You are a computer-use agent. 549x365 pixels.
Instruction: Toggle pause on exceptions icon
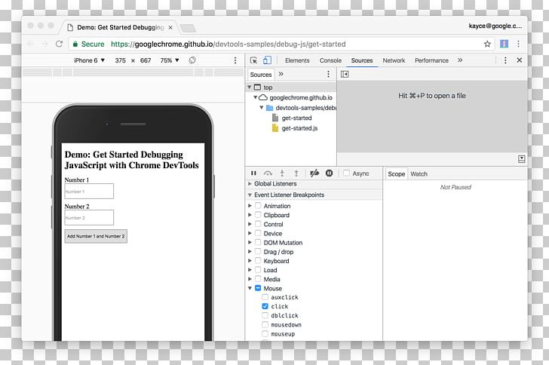click(x=329, y=173)
